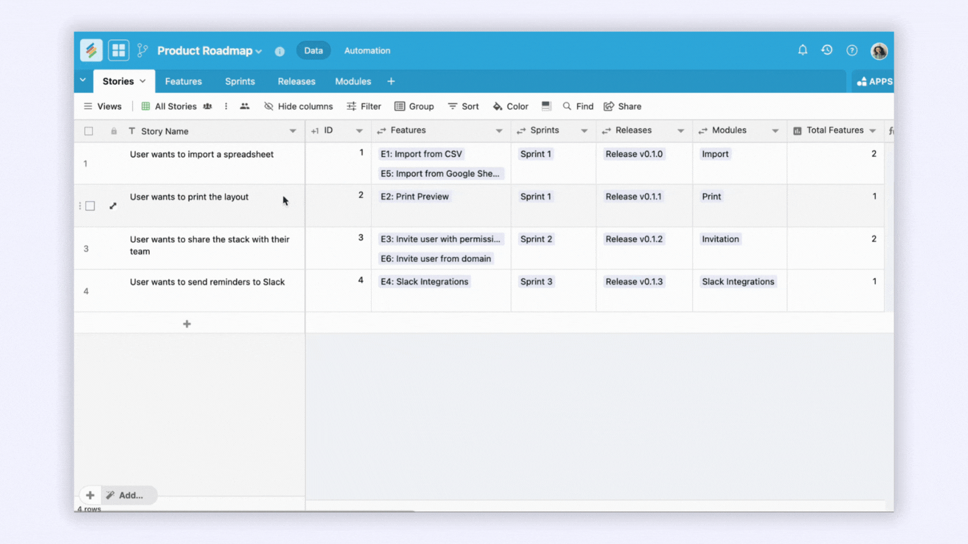Open the Story Name column dropdown

293,131
